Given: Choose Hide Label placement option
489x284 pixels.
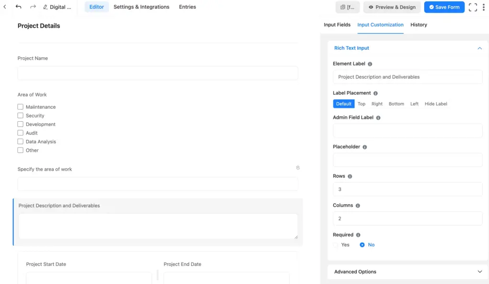Looking at the screenshot, I should (436, 104).
